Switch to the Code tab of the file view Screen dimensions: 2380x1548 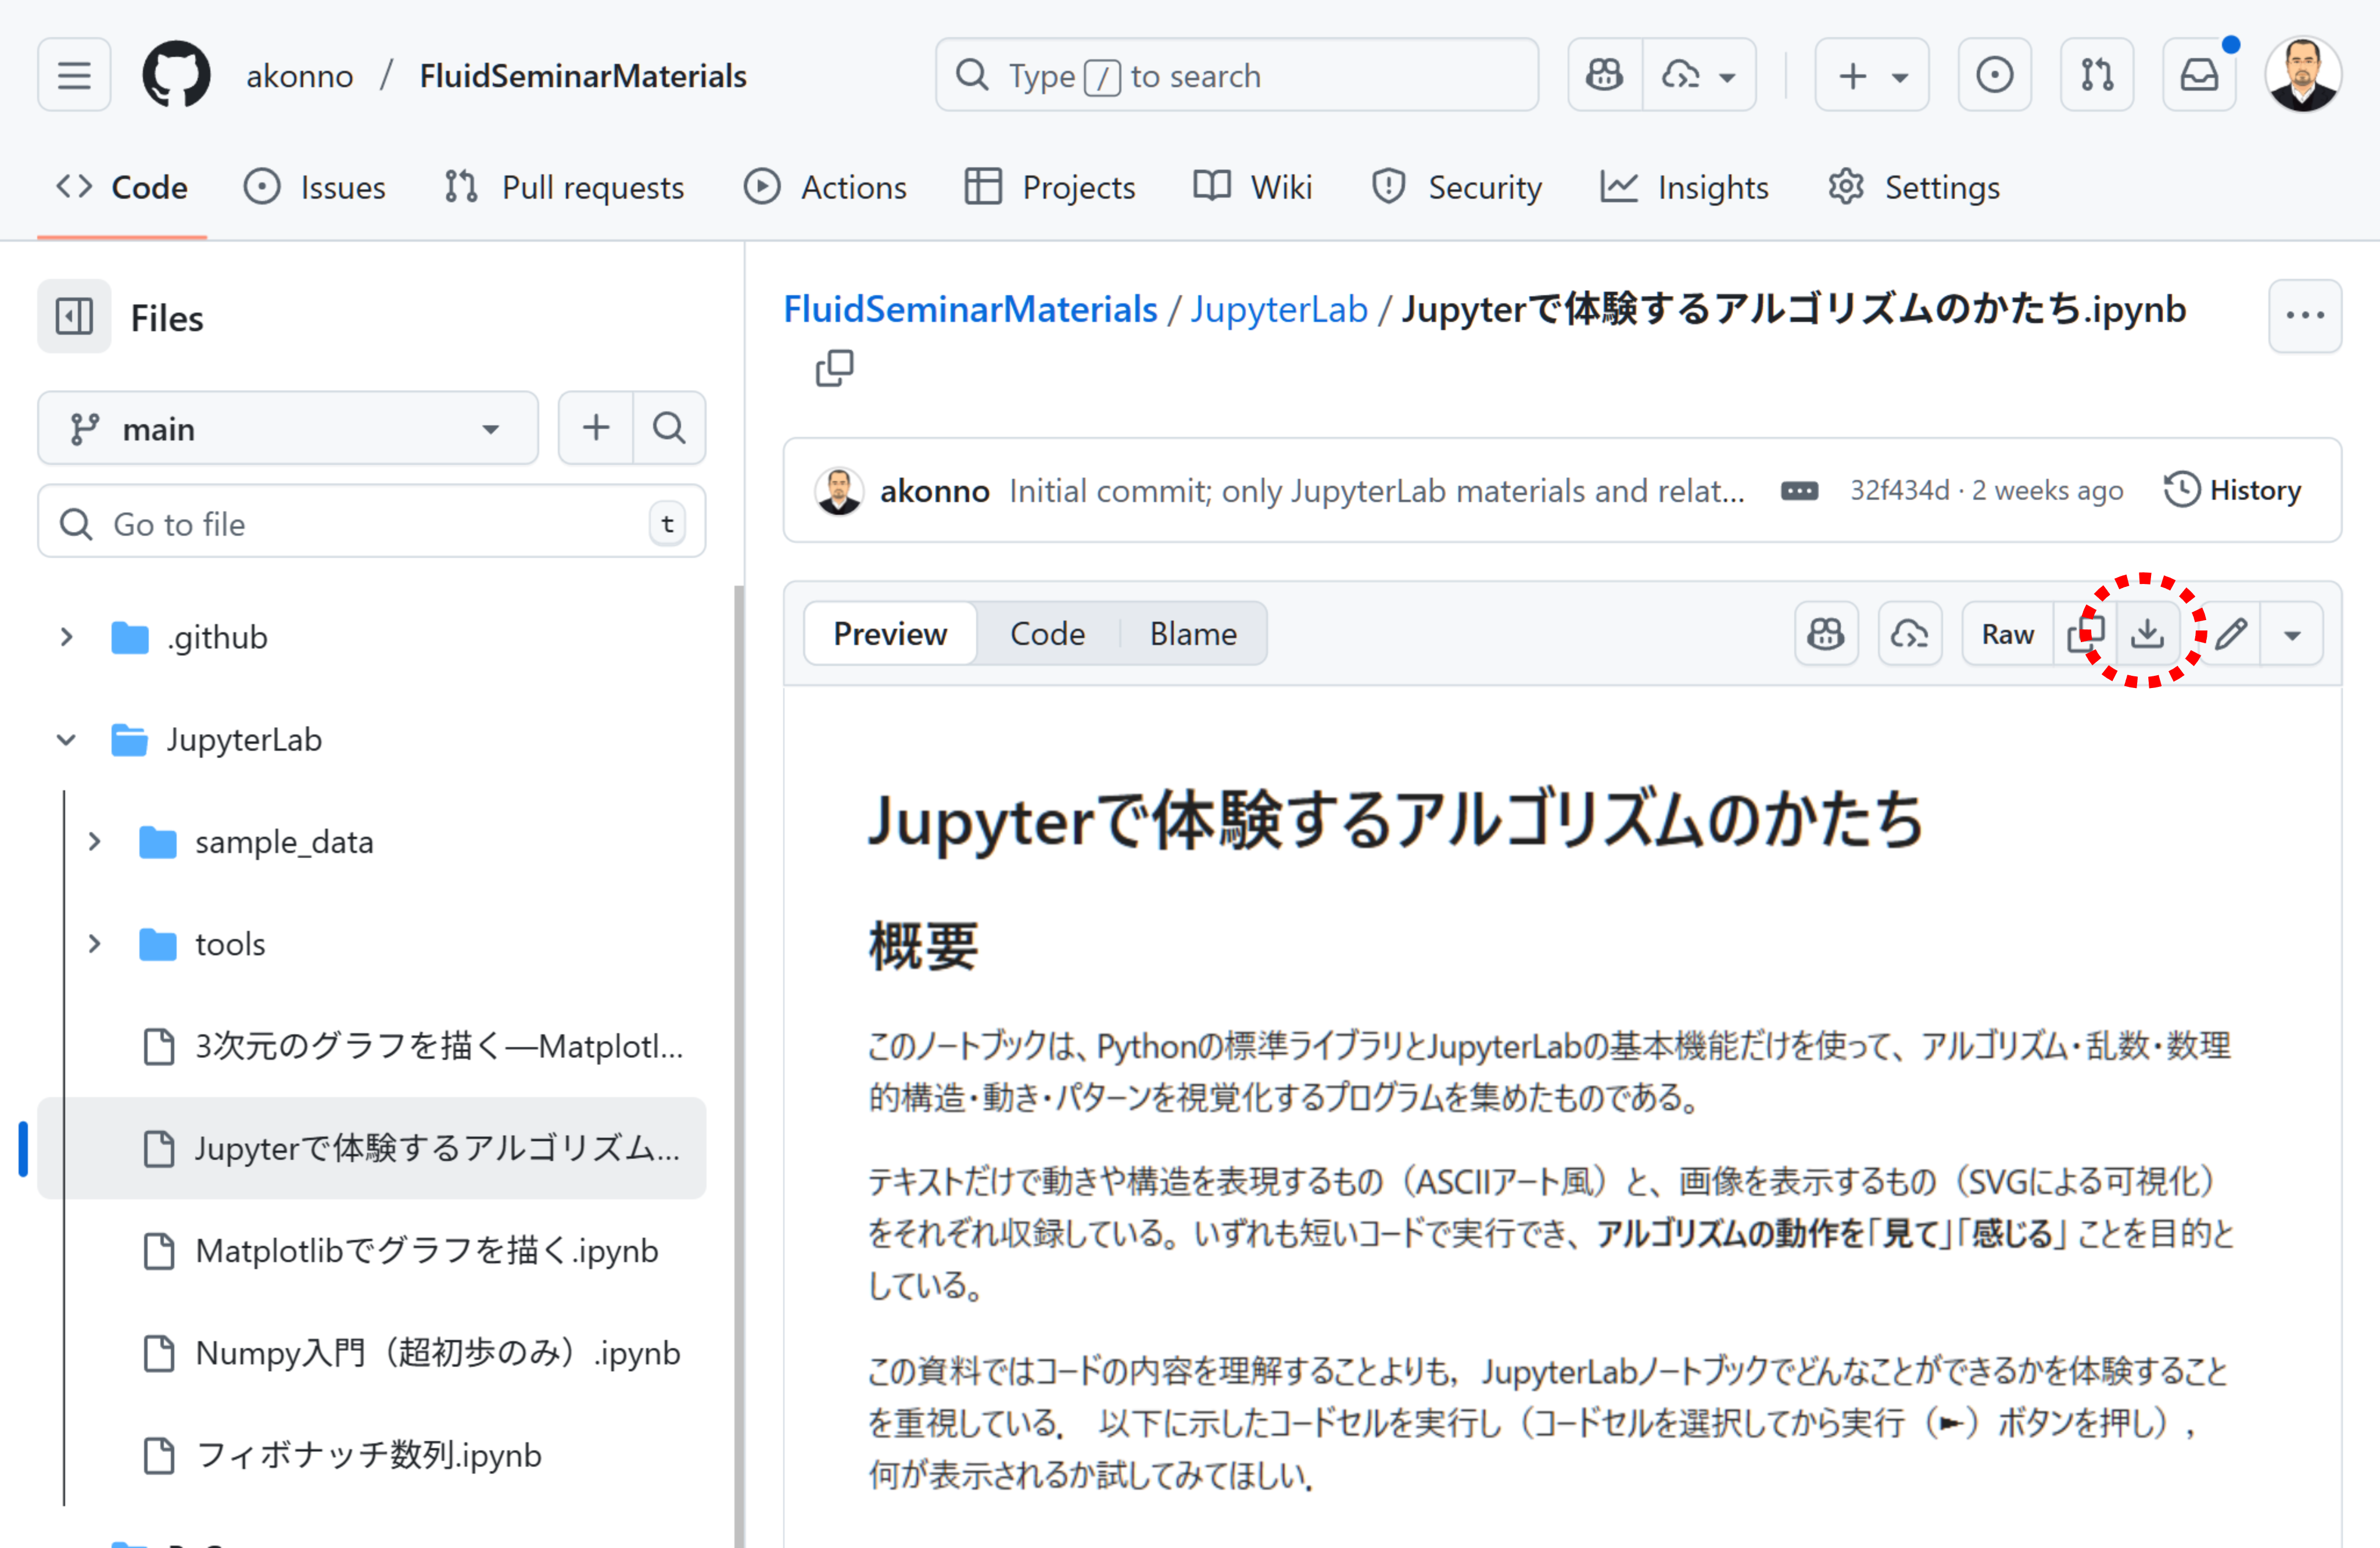[x=1047, y=633]
